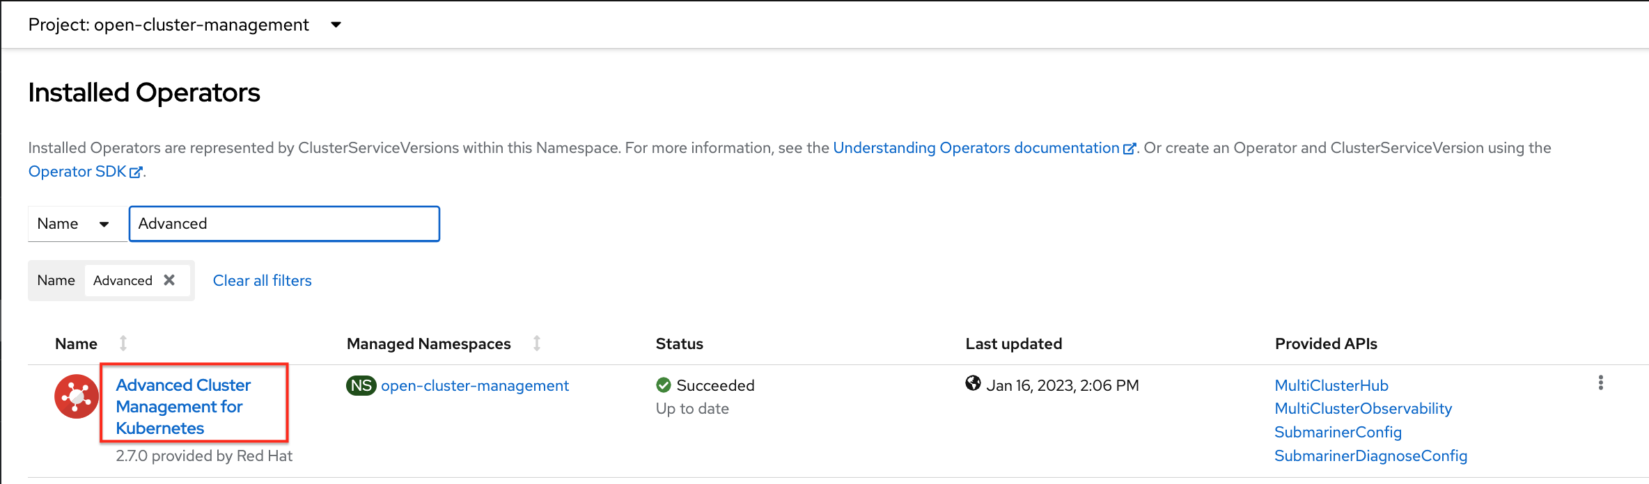Image resolution: width=1649 pixels, height=484 pixels.
Task: Click the Status column header
Action: [x=679, y=344]
